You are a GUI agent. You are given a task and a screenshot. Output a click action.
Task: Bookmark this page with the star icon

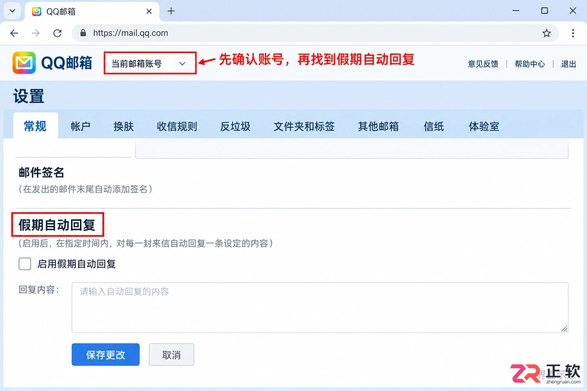coord(547,33)
